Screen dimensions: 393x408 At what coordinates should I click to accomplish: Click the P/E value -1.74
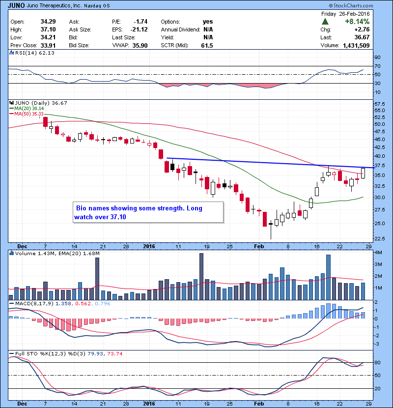coord(140,21)
